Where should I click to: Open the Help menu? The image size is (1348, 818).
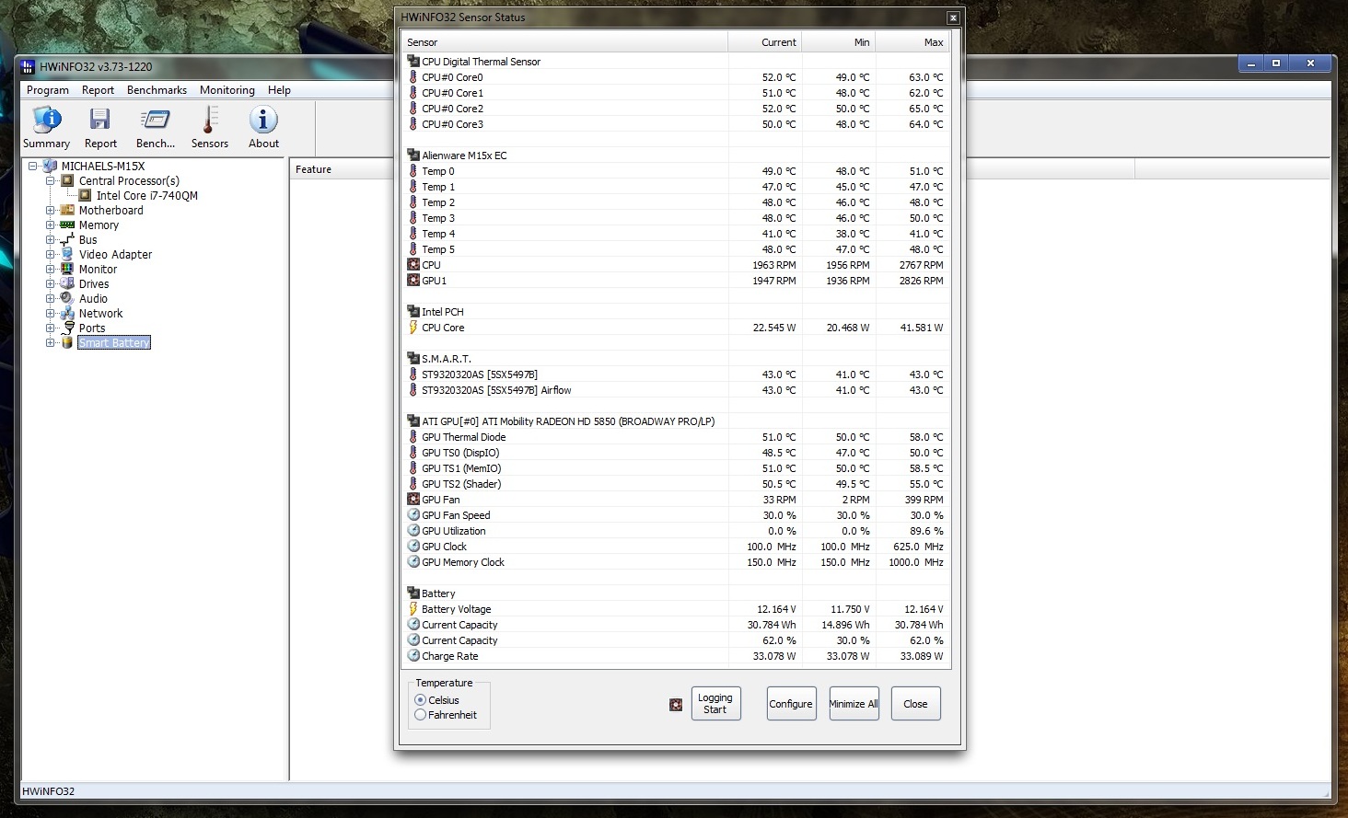point(279,90)
